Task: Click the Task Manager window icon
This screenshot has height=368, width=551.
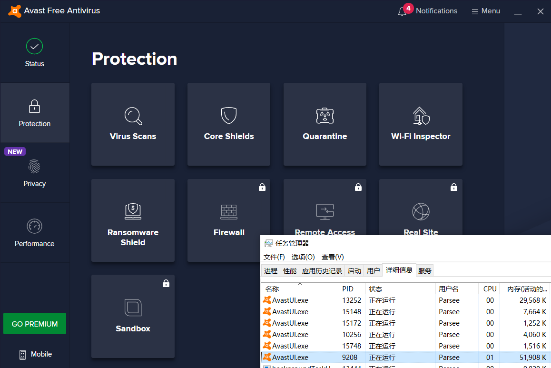Action: pyautogui.click(x=269, y=243)
